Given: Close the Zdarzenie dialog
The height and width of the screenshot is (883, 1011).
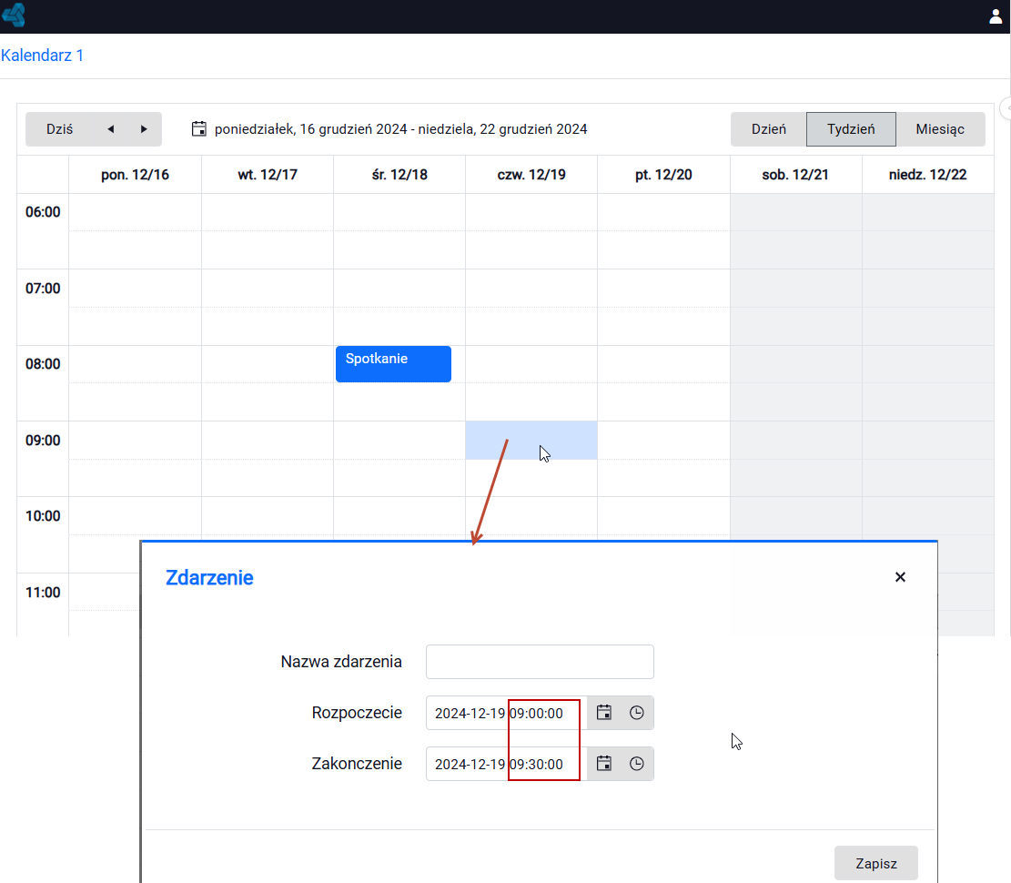Looking at the screenshot, I should [900, 576].
